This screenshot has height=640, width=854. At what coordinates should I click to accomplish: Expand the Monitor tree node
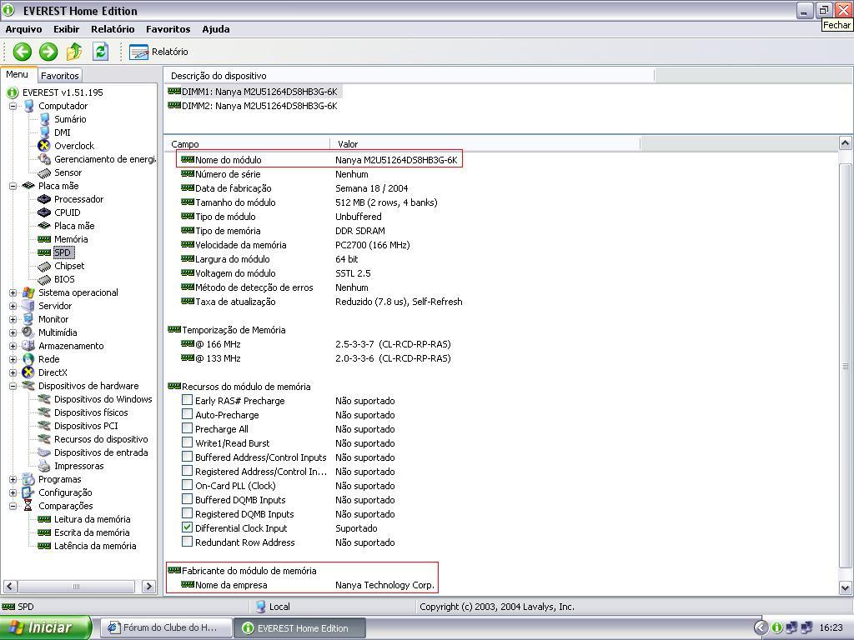[x=13, y=319]
